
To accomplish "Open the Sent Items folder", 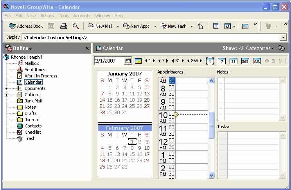I will click(x=35, y=70).
